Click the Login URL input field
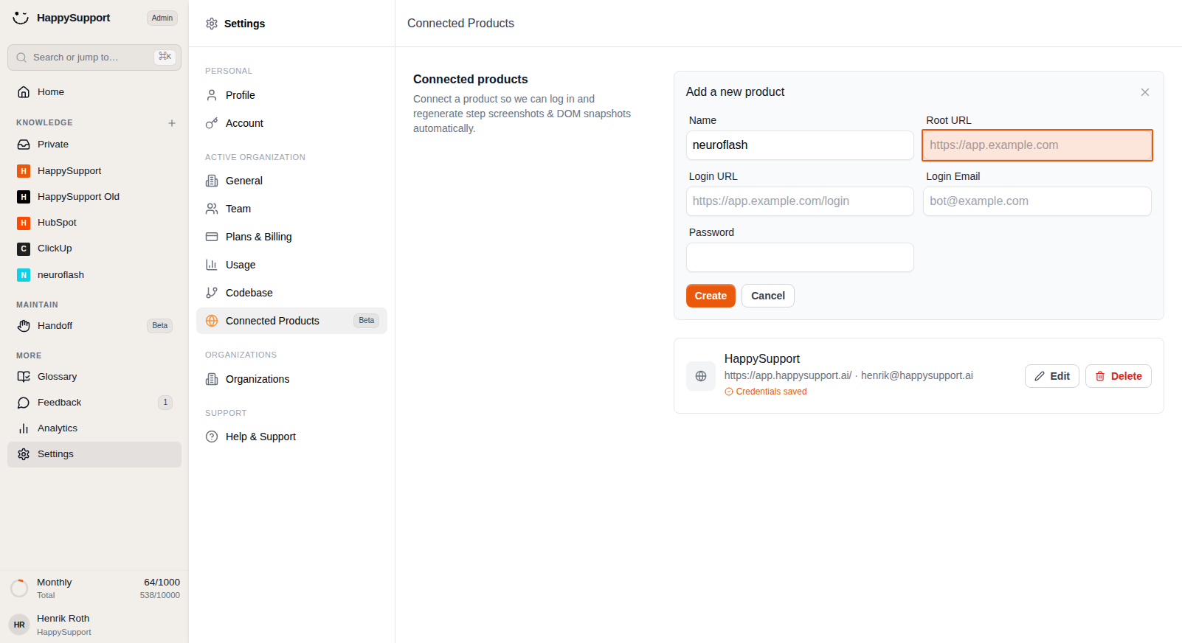The image size is (1182, 643). click(x=800, y=201)
